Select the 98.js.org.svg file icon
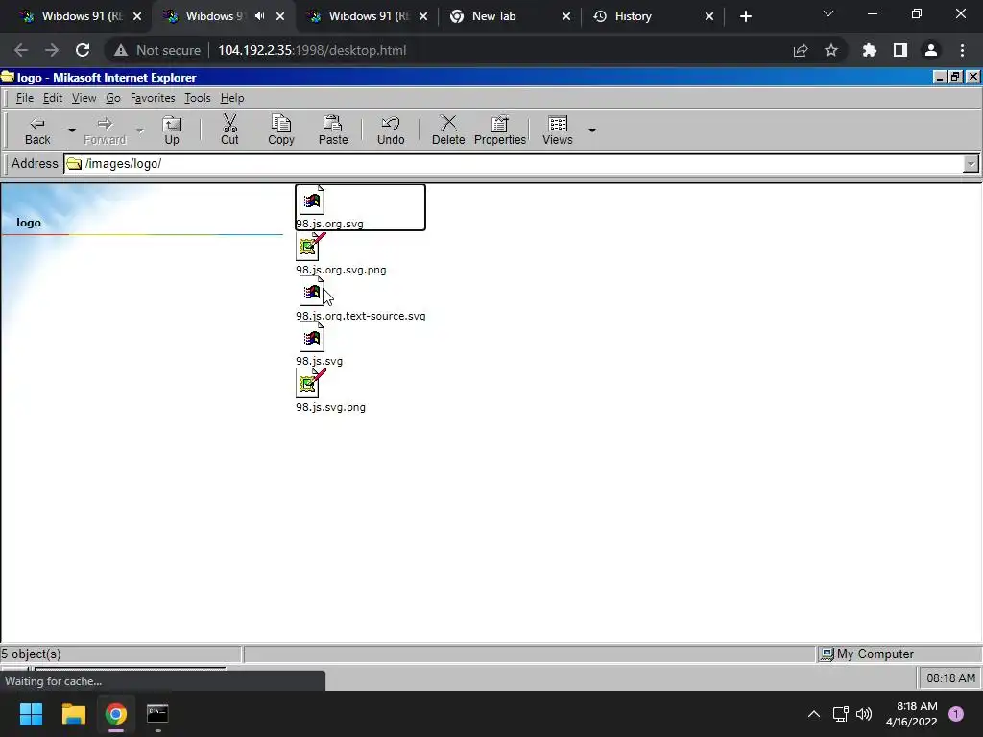The image size is (983, 737). (312, 201)
